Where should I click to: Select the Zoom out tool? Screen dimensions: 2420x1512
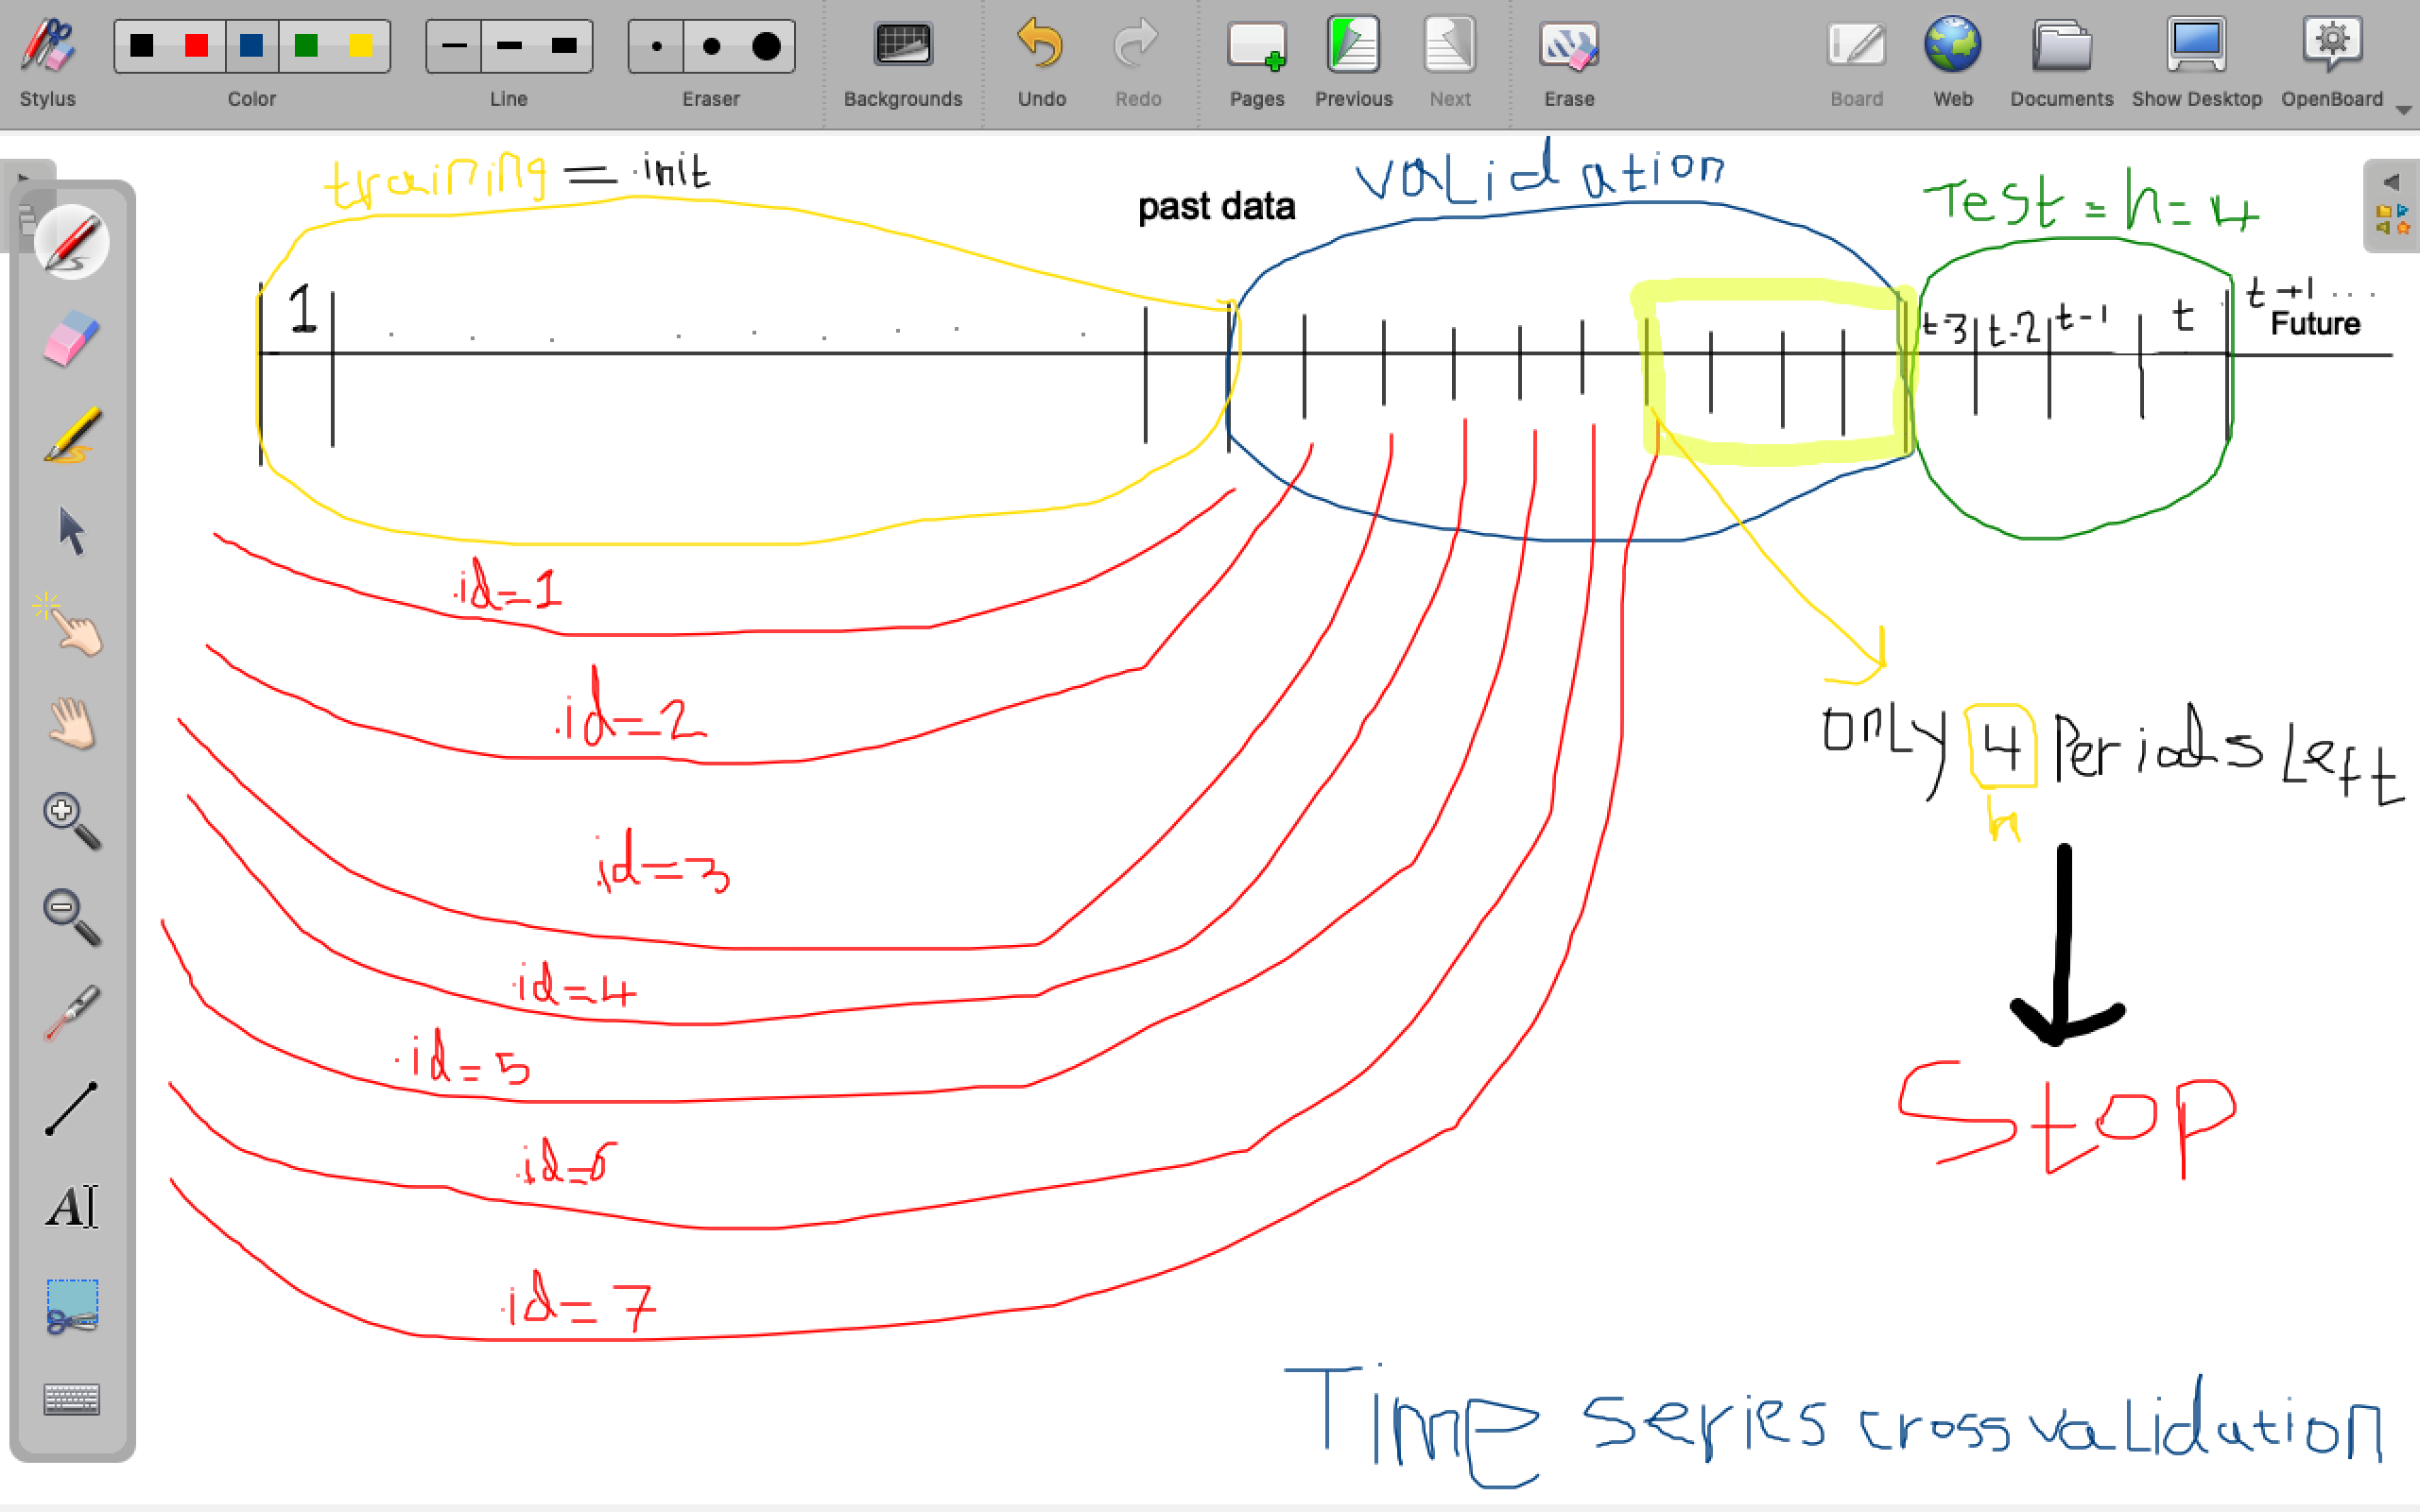[x=72, y=916]
